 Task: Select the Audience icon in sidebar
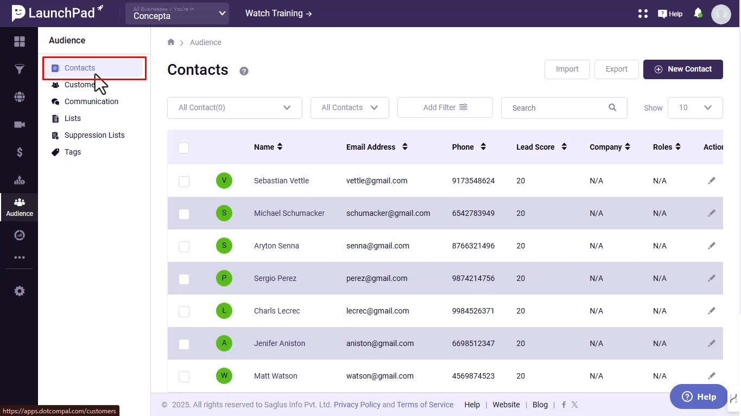coord(20,207)
